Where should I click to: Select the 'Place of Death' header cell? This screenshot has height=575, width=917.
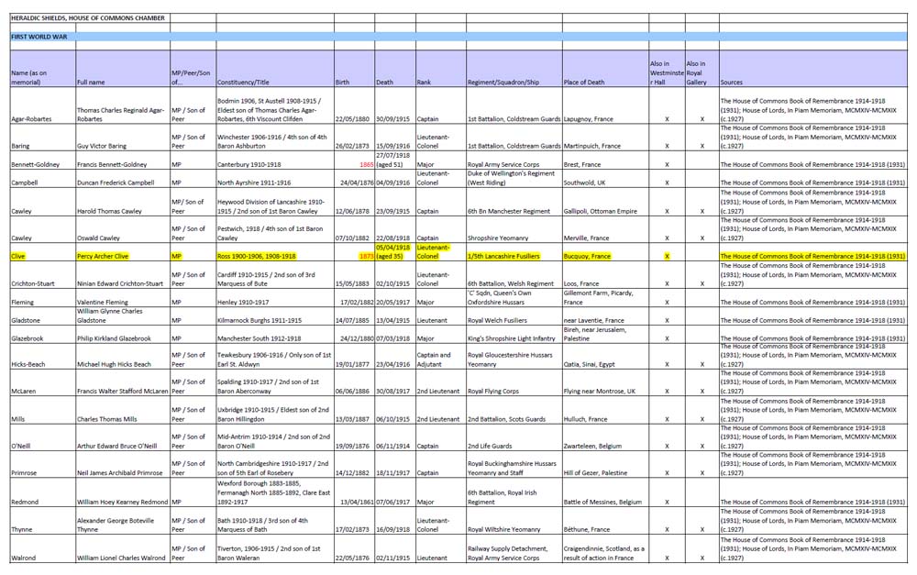(584, 82)
